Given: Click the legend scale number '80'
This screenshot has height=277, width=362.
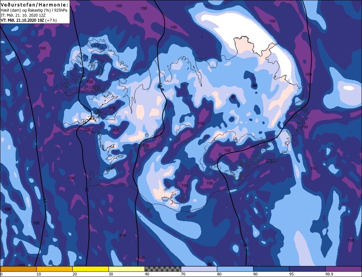Looking at the screenshot, I should 219,274.
